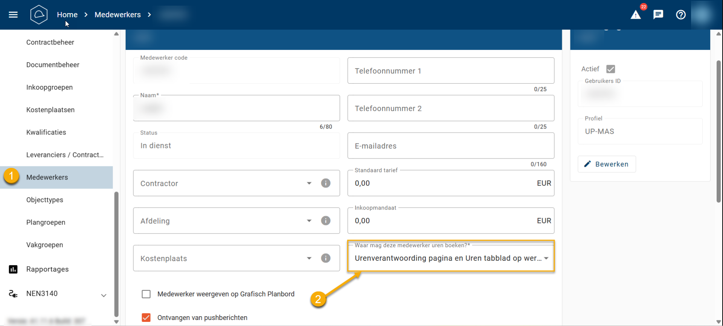723x326 pixels.
Task: Open the hamburger navigation menu
Action: point(13,15)
